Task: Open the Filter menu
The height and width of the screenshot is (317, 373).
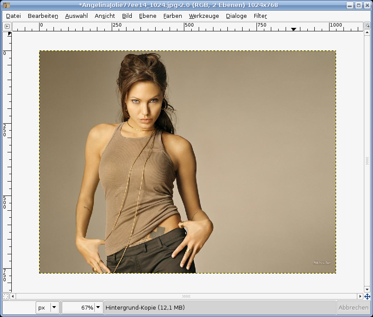Action: click(x=260, y=16)
